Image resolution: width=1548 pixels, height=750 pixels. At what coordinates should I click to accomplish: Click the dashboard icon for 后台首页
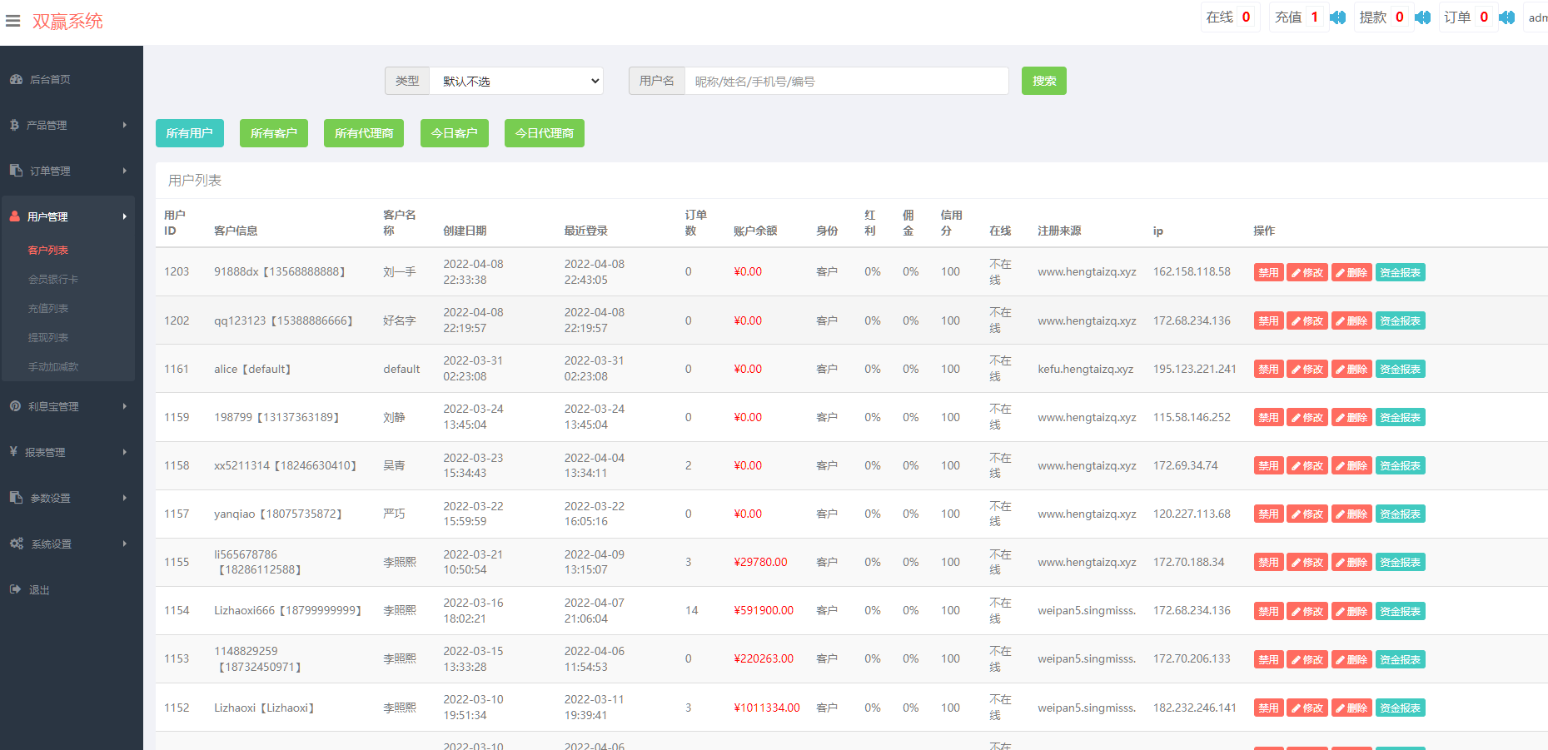coord(16,80)
